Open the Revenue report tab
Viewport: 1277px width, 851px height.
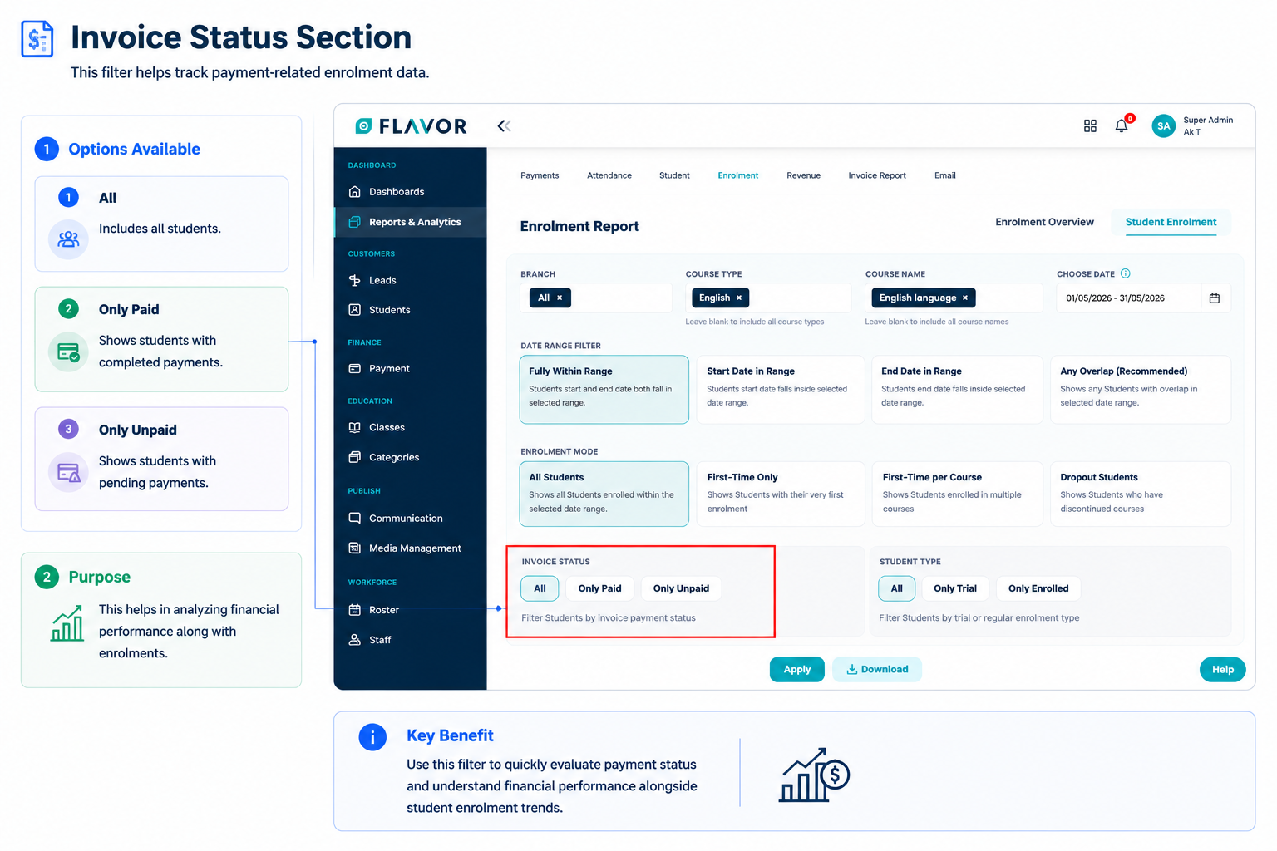[803, 175]
